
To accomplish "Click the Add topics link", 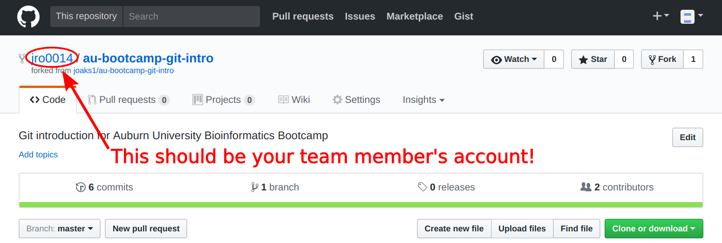I will point(38,155).
